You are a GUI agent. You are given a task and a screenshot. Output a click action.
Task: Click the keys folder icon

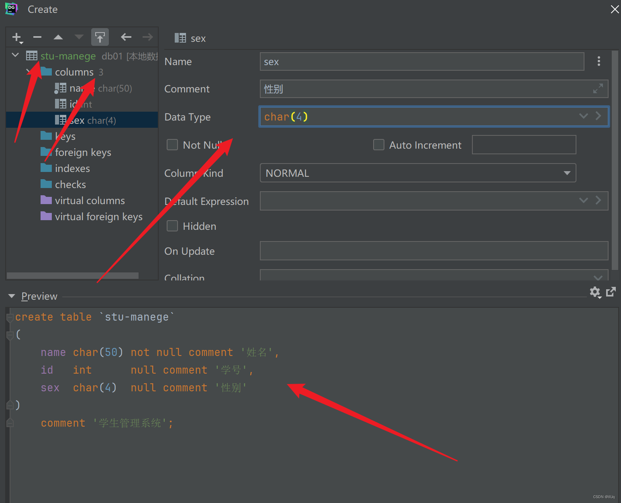pyautogui.click(x=46, y=135)
